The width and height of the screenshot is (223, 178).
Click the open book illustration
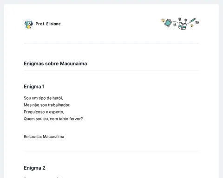(183, 25)
